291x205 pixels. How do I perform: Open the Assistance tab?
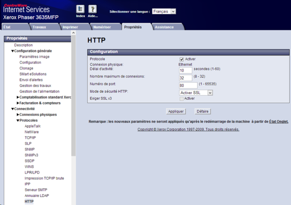[x=164, y=27]
